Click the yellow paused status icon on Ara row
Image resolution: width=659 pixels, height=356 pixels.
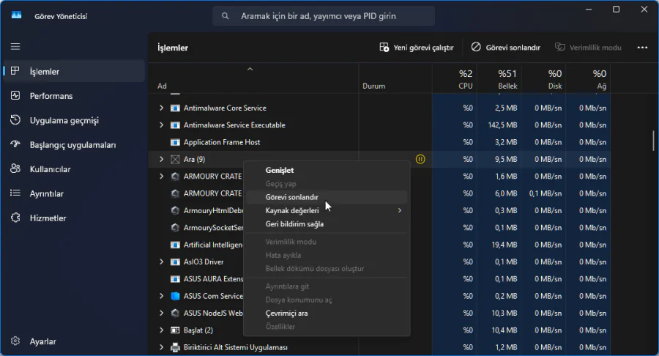click(x=420, y=159)
